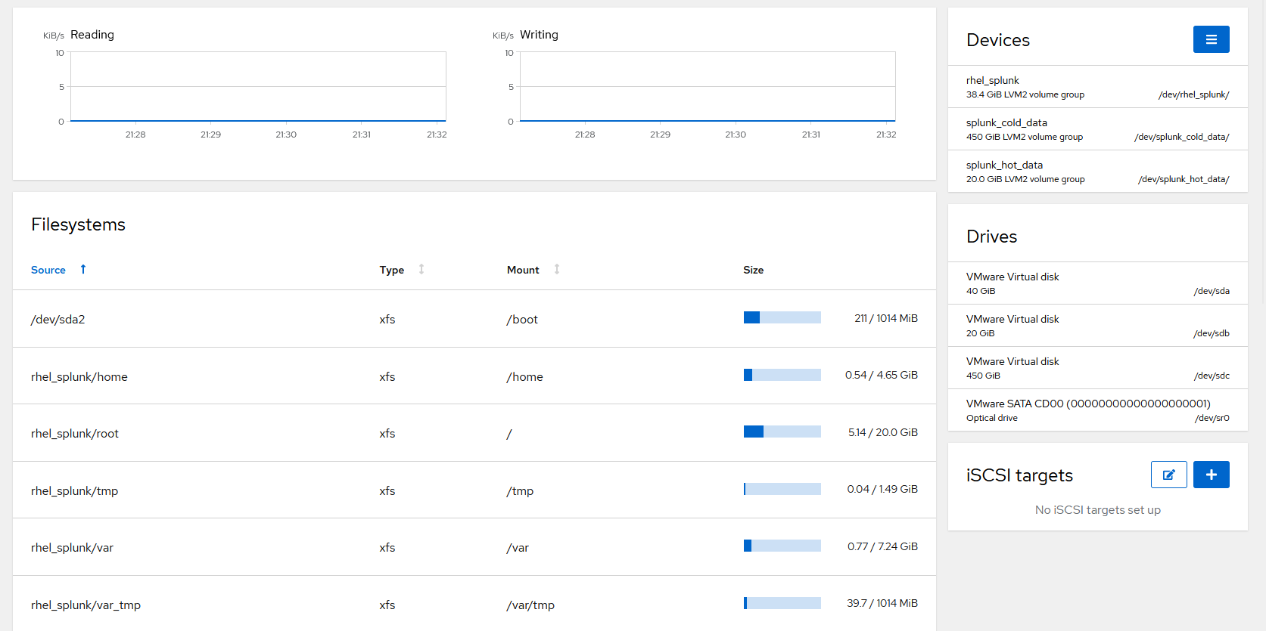Click the 211 / 1014 MiB size value
This screenshot has width=1266, height=631.
886,318
